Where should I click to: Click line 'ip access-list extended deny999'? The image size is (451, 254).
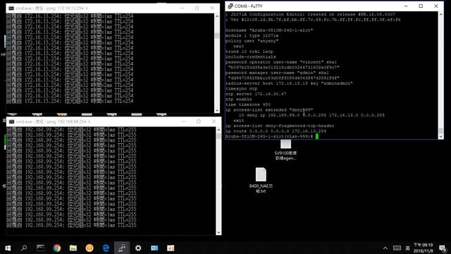tap(269, 110)
